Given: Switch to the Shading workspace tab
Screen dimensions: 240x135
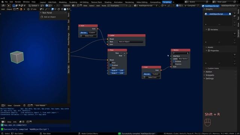Looking at the screenshot, I should (x=108, y=2).
